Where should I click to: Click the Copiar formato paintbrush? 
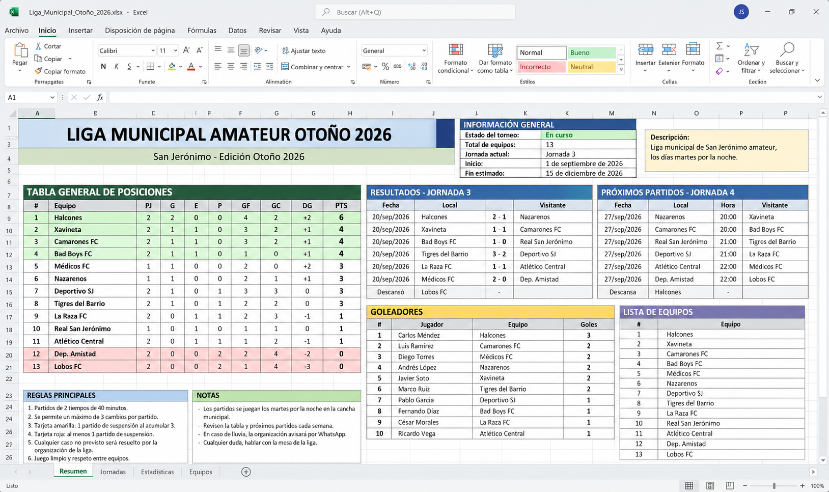pos(38,71)
